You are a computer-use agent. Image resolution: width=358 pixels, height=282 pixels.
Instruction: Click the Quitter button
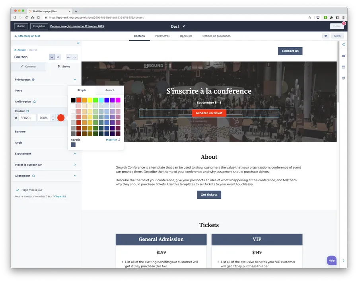click(21, 26)
